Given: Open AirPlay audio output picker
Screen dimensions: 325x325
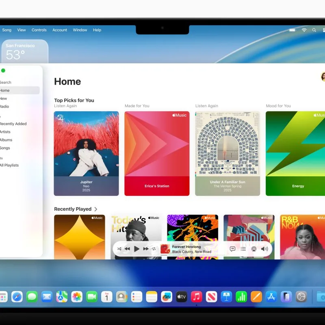Looking at the screenshot, I should [253, 249].
